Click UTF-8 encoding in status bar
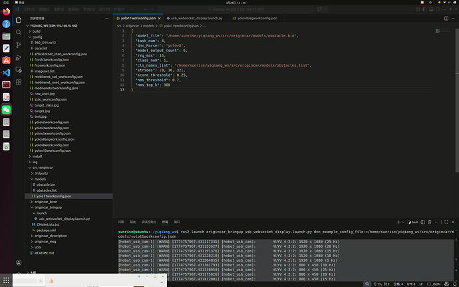Viewport: 459px width, 287px height. pos(411,284)
